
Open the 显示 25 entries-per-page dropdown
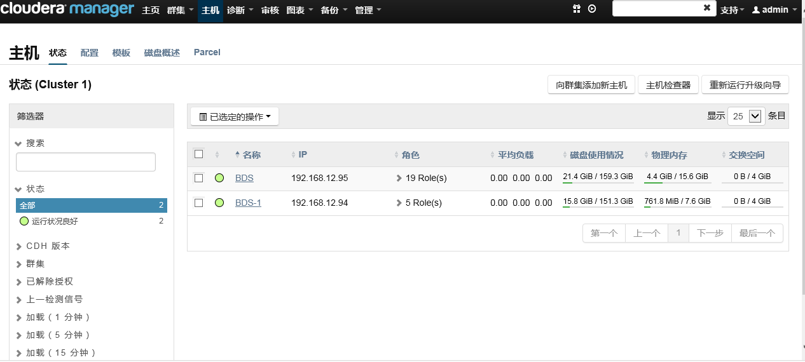pos(745,116)
